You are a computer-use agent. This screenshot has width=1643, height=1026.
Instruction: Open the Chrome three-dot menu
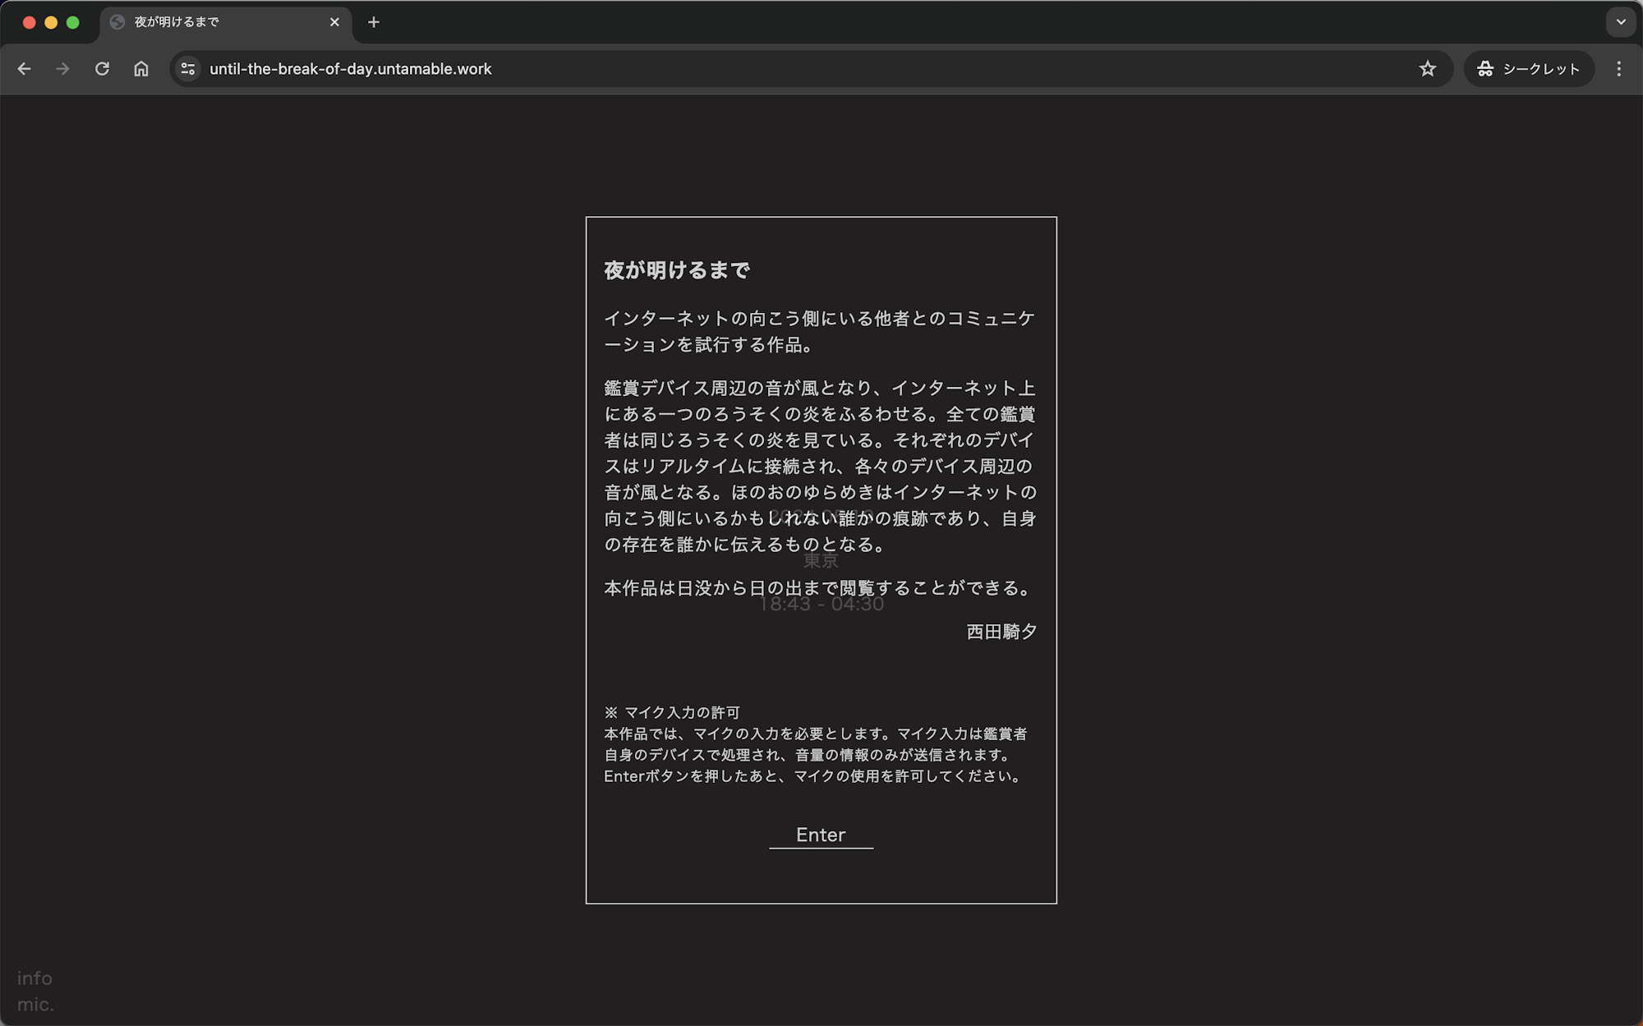[1619, 69]
